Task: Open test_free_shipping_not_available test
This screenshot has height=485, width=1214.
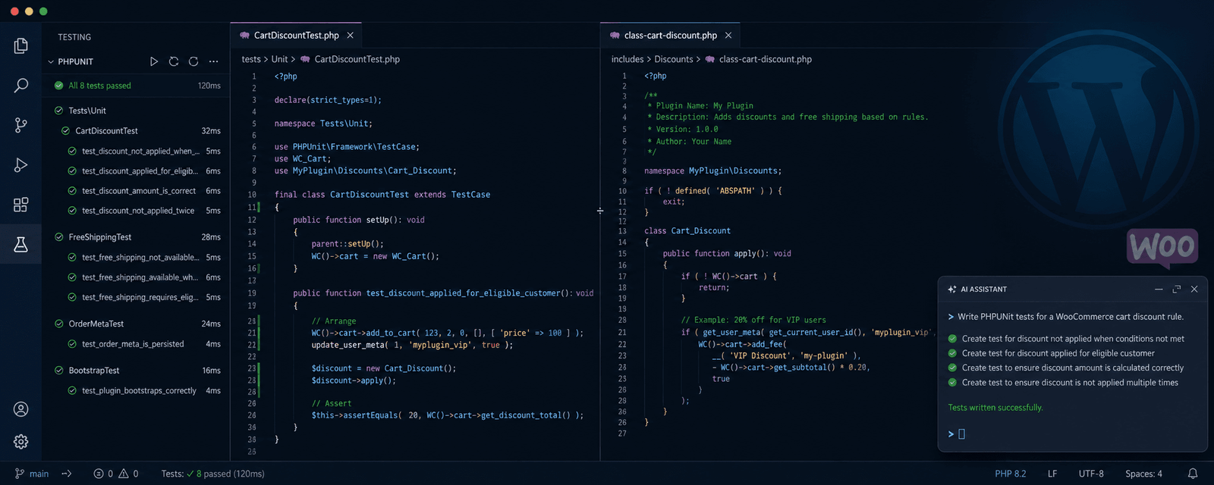Action: point(136,258)
